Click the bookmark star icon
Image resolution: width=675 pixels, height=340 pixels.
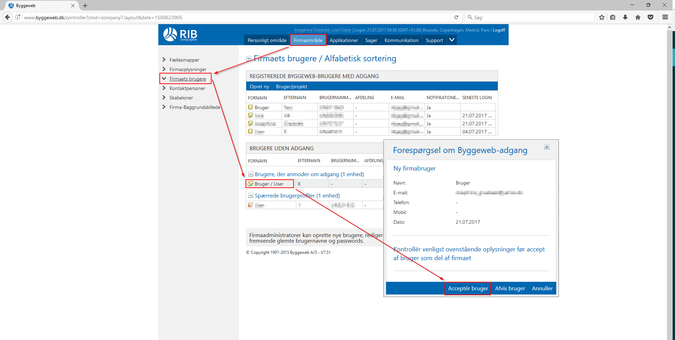click(602, 17)
